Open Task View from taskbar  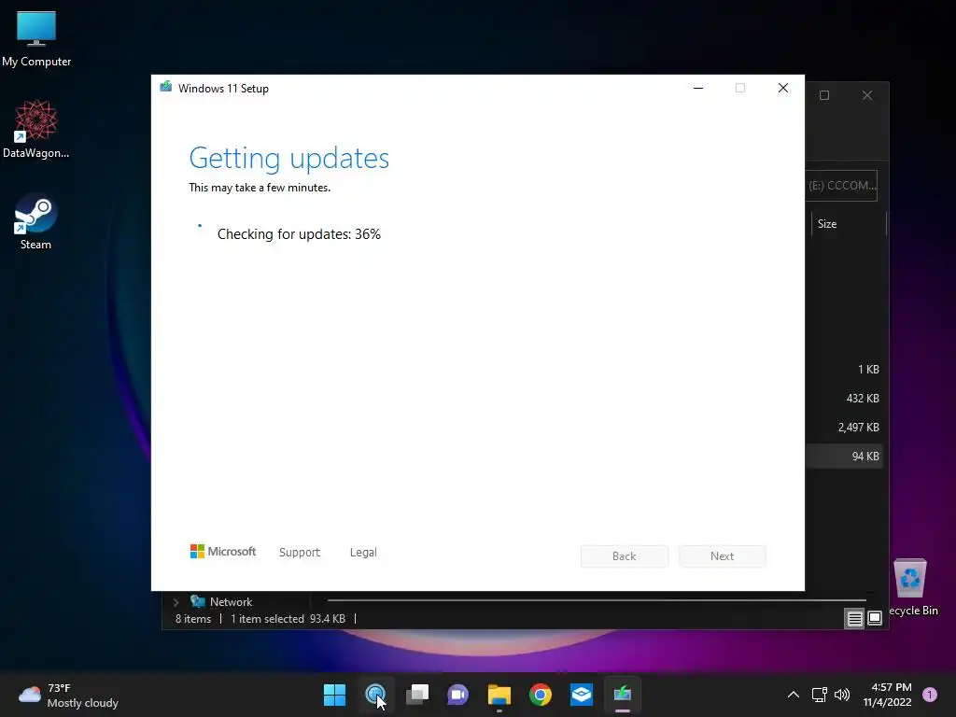coord(417,695)
